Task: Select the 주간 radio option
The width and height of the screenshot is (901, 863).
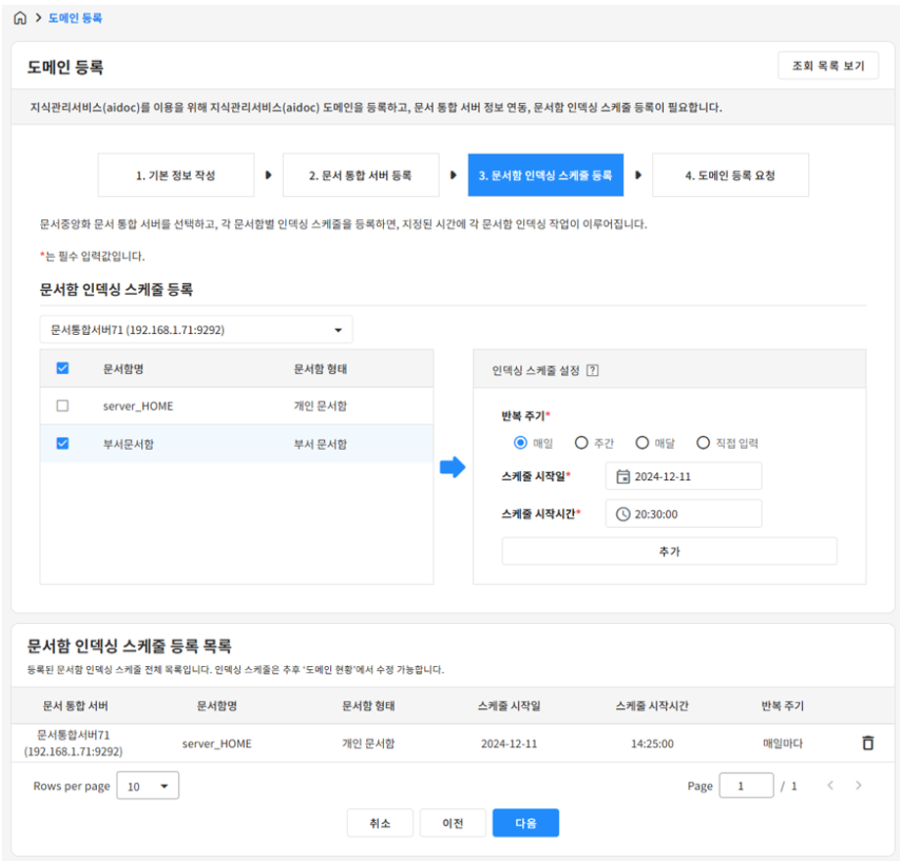Action: (x=581, y=443)
